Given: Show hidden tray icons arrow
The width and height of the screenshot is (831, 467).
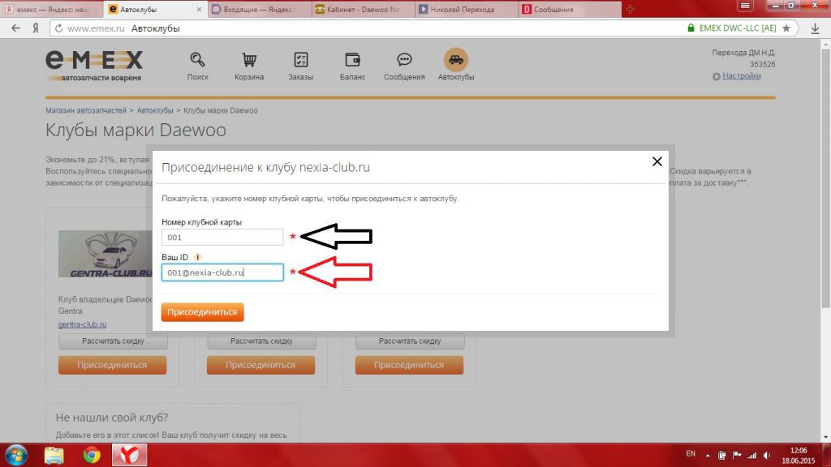Looking at the screenshot, I should tap(708, 456).
